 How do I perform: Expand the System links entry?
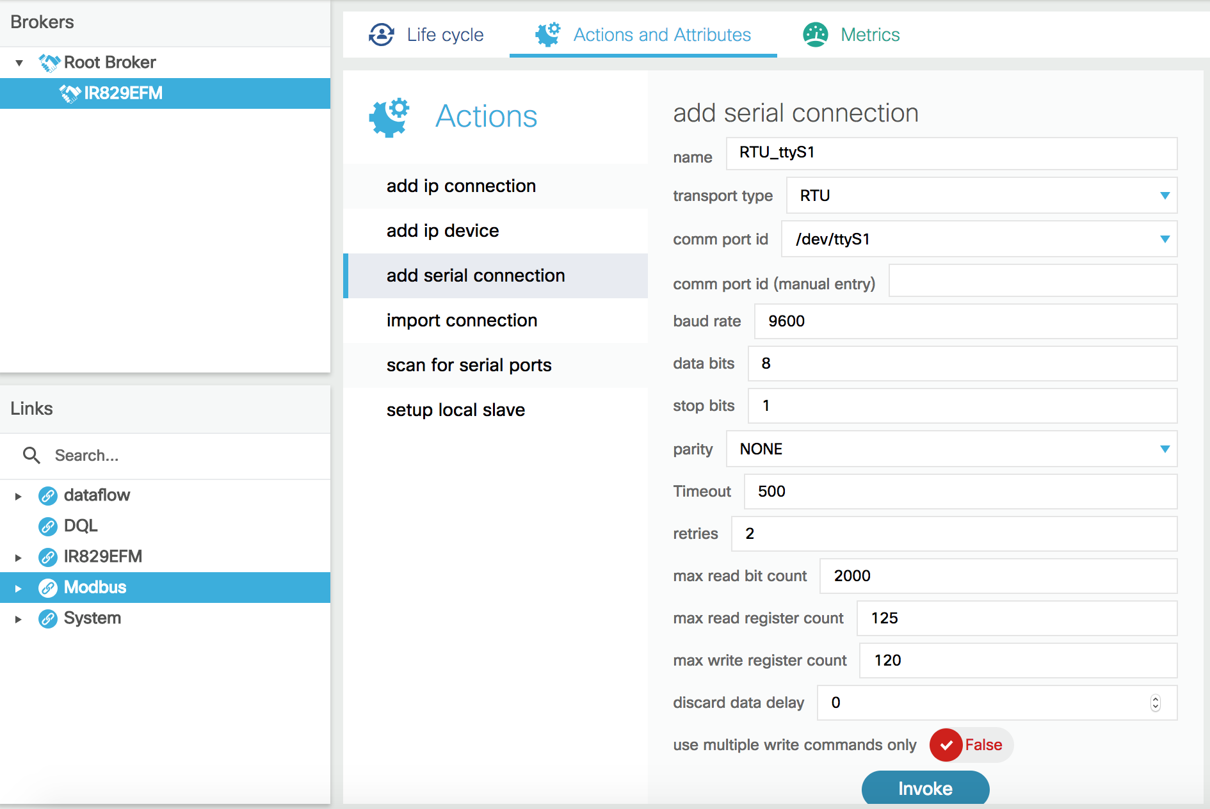[x=17, y=618]
